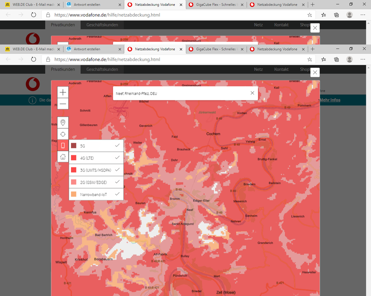Close the map overlay in lower window
The width and height of the screenshot is (371, 296).
click(x=315, y=73)
